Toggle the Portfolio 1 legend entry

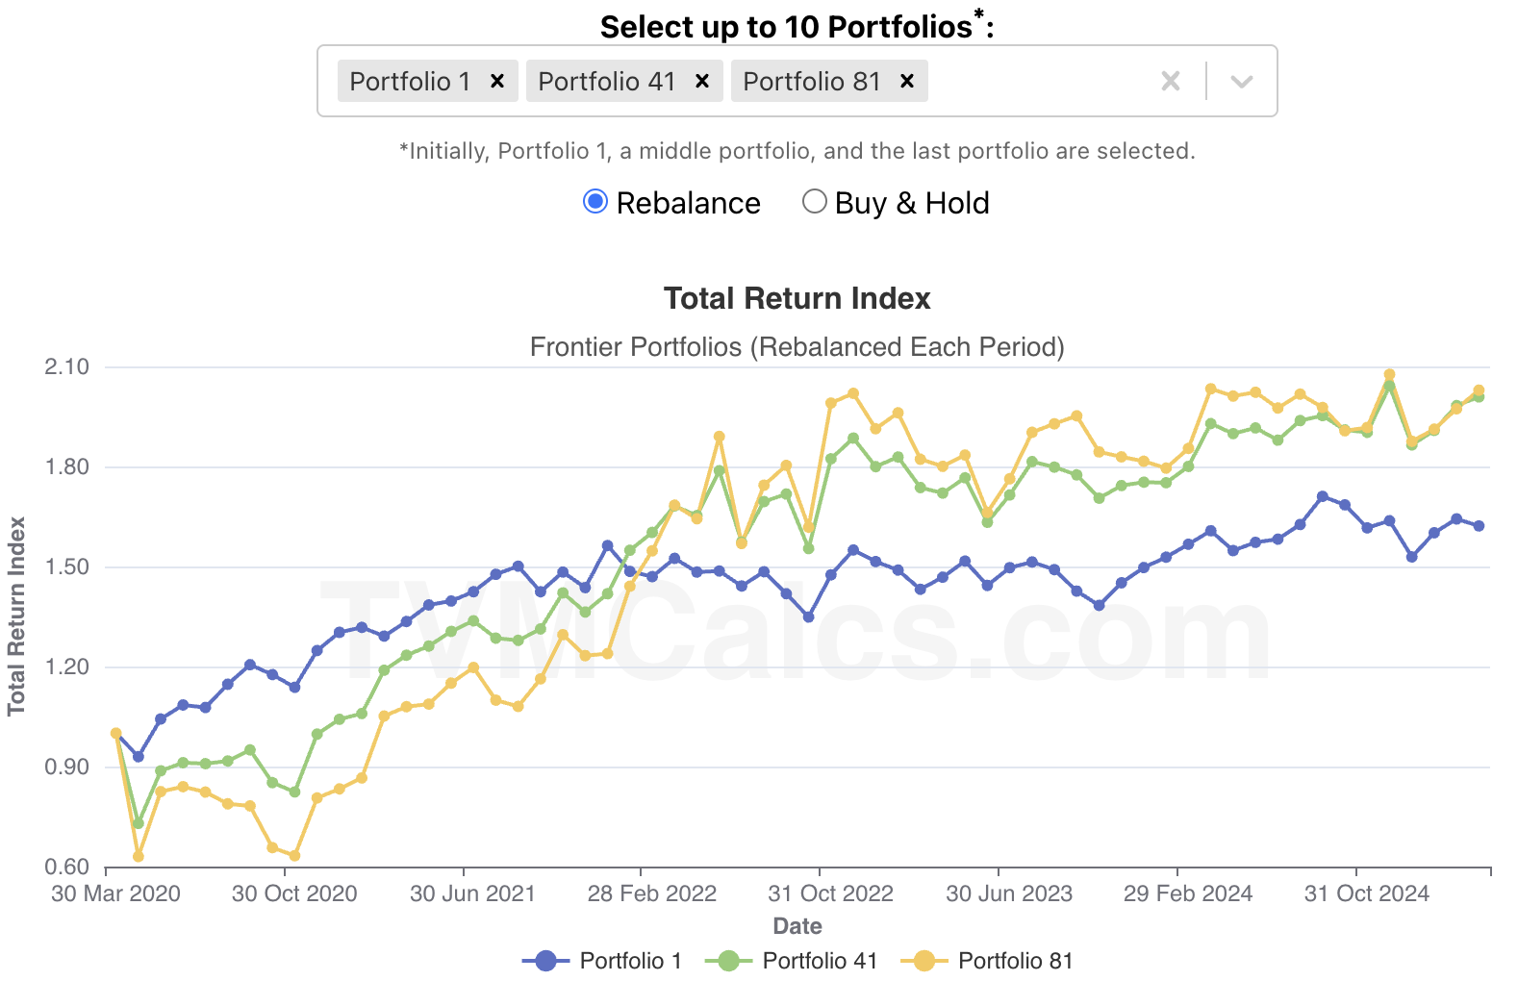click(602, 961)
